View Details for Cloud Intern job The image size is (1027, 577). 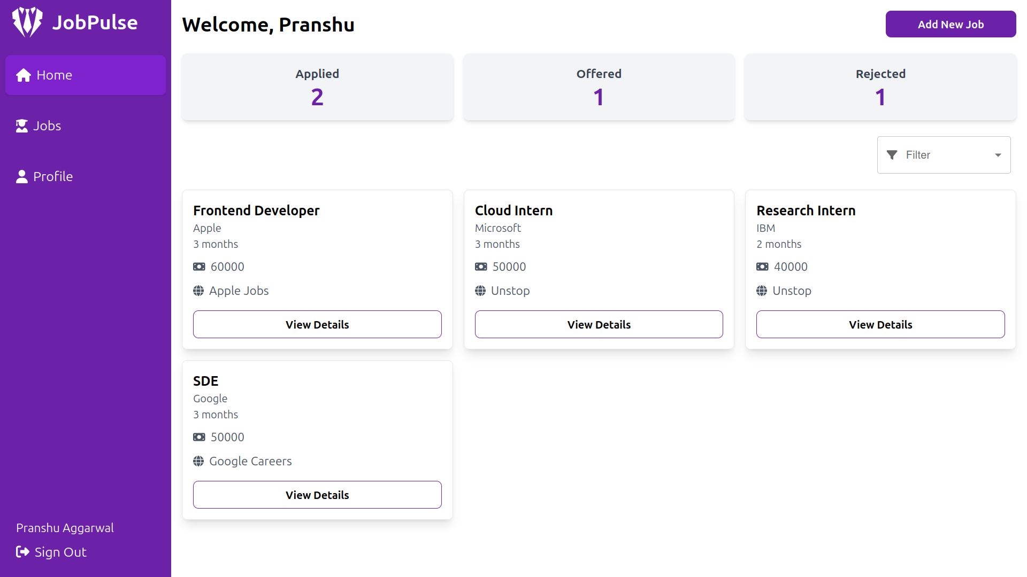pyautogui.click(x=599, y=324)
